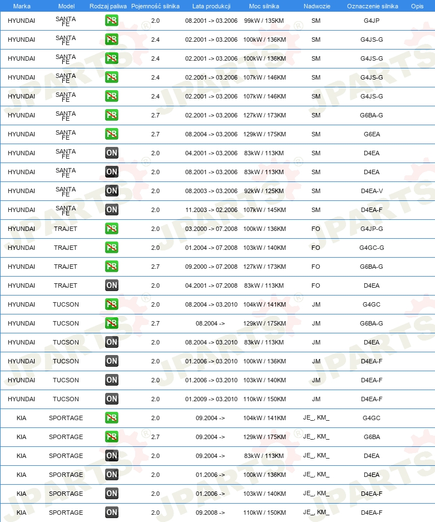This screenshot has height=522, width=435.
Task: Click petrol icon in Sportage G4GC row
Action: [111, 418]
